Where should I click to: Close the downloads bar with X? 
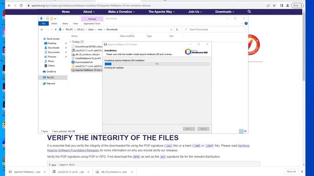(x=302, y=172)
